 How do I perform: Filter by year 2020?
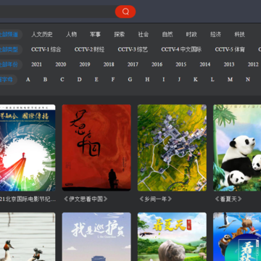61,65
